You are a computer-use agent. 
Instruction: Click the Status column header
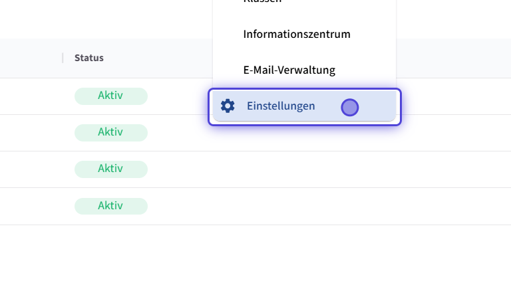[89, 58]
